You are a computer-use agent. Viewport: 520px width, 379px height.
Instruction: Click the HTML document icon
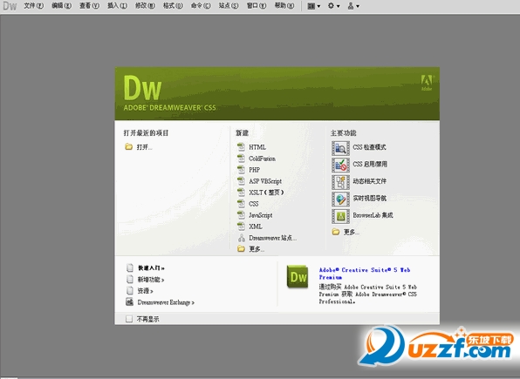[x=241, y=146]
